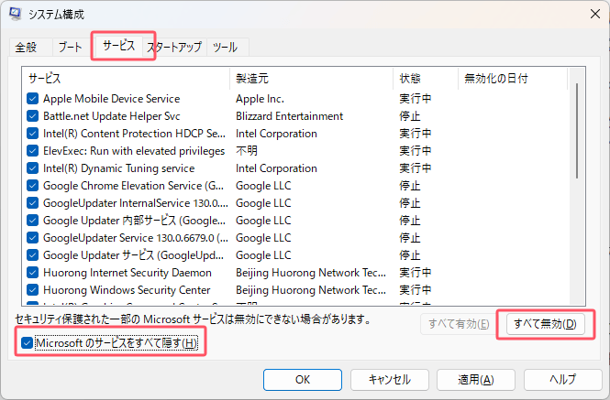The width and height of the screenshot is (610, 400).
Task: Uncheck Apple Mobile Device Service checkbox
Action: 33,99
